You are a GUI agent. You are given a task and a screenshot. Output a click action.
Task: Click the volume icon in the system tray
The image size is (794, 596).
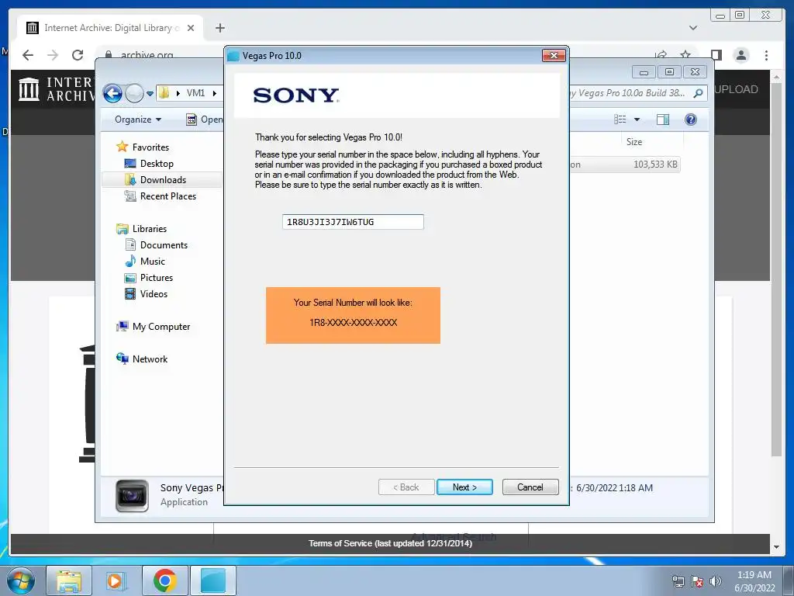(x=716, y=581)
